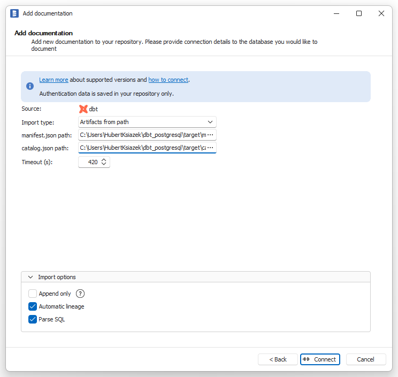The image size is (398, 377).
Task: Click the Dataedo app icon in title bar
Action: 14,13
